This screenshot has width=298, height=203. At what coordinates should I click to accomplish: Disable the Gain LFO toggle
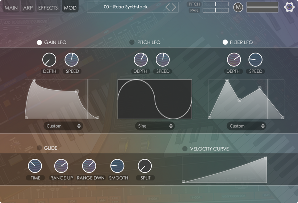click(x=39, y=42)
